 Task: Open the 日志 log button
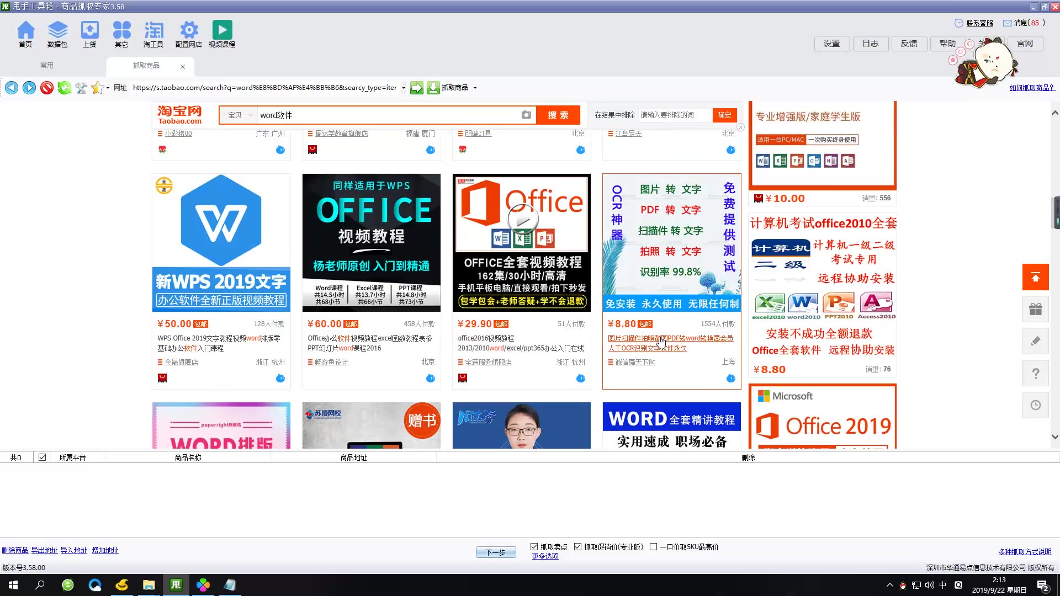[x=871, y=44]
